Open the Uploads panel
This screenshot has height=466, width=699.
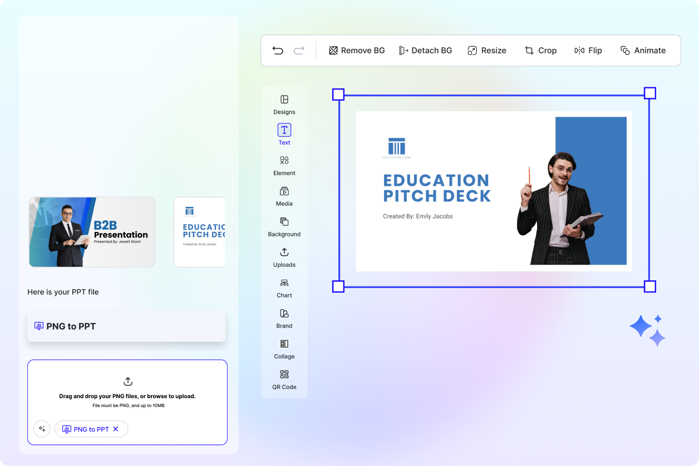pos(284,257)
